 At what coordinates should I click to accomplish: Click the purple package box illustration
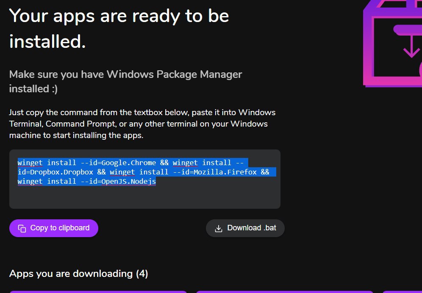(x=392, y=43)
